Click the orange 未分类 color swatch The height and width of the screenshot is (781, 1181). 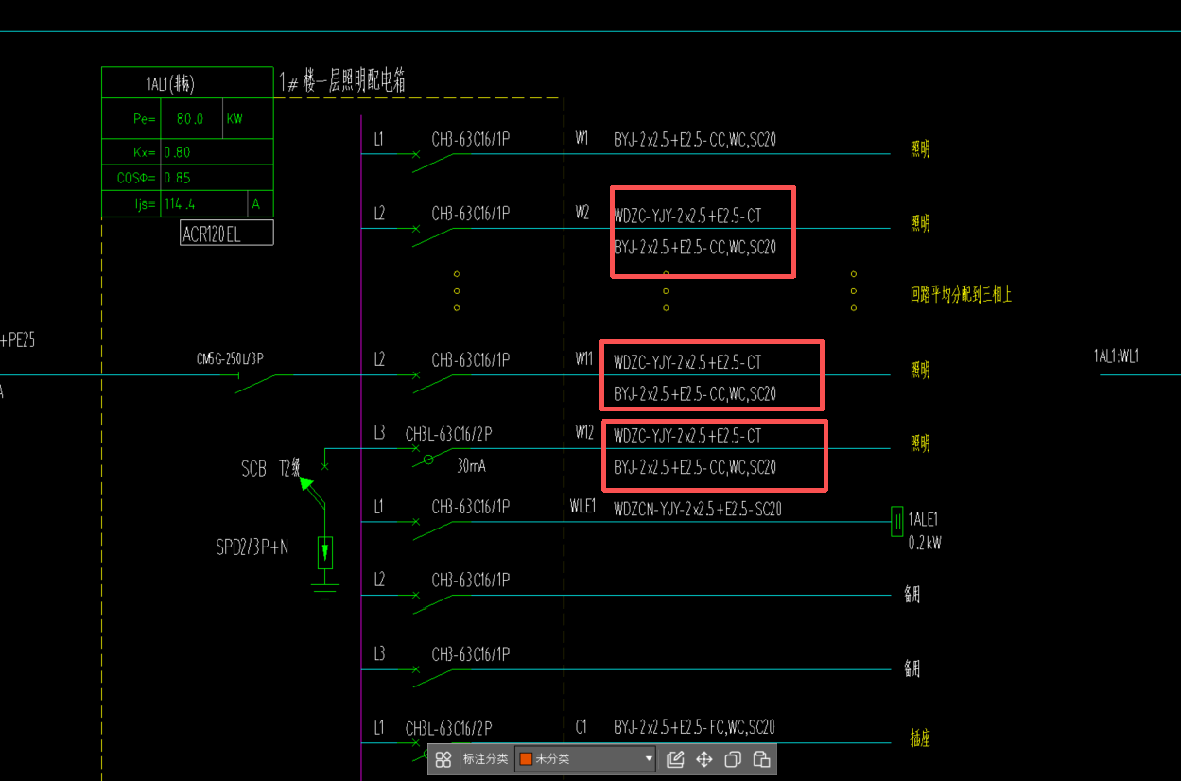pos(526,758)
